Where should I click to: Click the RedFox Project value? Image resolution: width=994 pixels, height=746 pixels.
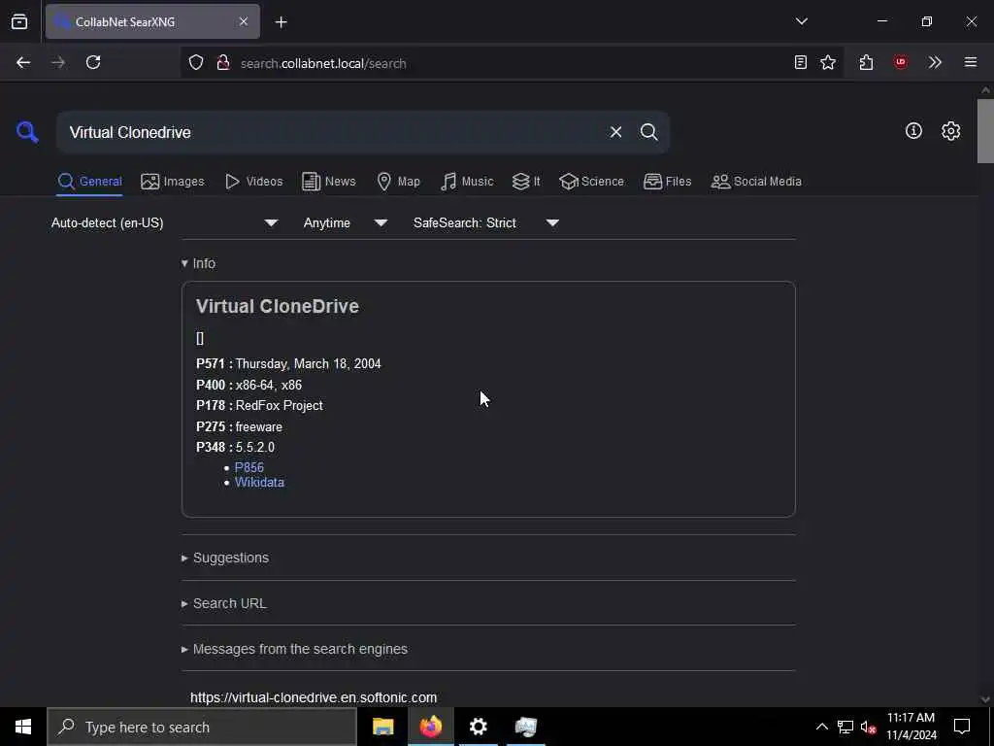pyautogui.click(x=279, y=405)
